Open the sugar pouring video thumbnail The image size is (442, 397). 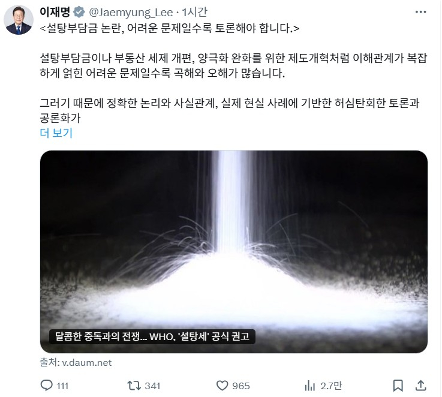click(234, 251)
